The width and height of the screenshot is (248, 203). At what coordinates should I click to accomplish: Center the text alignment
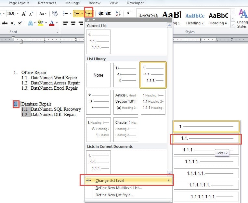point(73,23)
